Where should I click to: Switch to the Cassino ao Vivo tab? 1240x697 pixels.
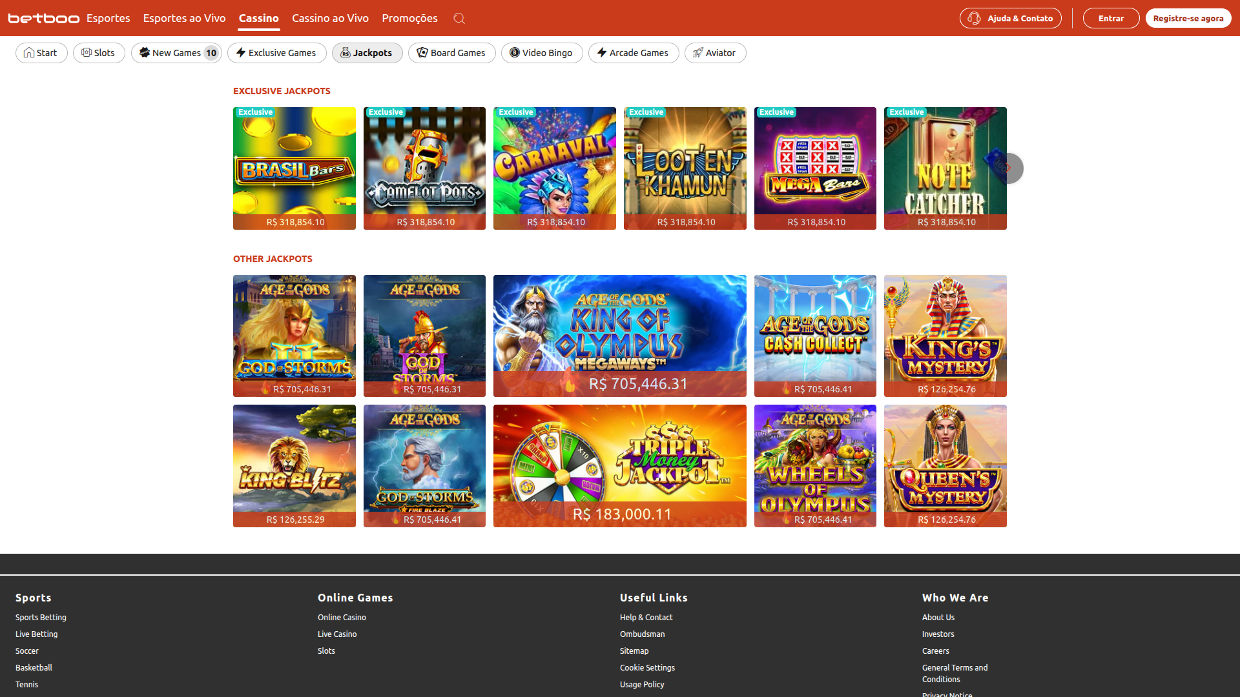pos(330,18)
